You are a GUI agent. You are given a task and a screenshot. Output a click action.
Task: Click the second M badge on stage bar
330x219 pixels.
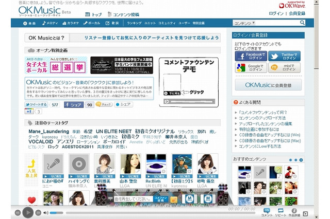tap(208, 198)
